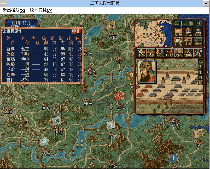Click Cao Cao's ruler portrait
Image resolution: width=210 pixels, height=169 pixels.
(x=147, y=72)
